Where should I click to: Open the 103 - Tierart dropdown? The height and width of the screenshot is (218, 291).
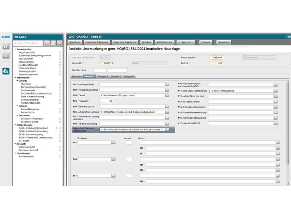(167, 95)
